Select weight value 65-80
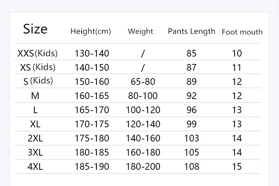The image size is (279, 186). (143, 82)
